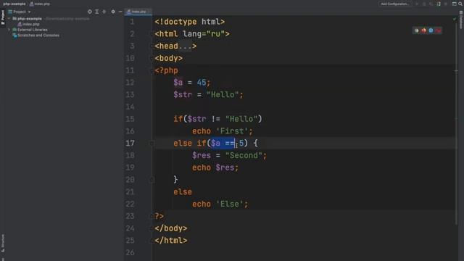Open page in Firefox browser icon

point(423,30)
